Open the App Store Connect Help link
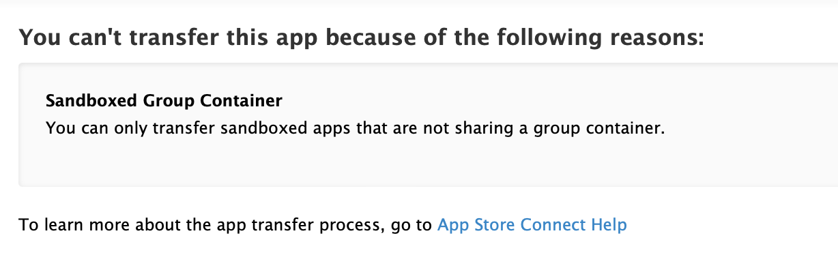This screenshot has width=838, height=270. (x=532, y=225)
